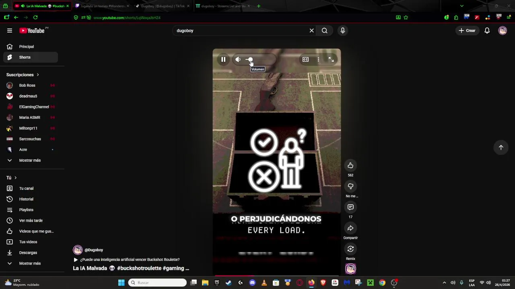The width and height of the screenshot is (515, 289).
Task: Open the Windows Start menu
Action: [121, 283]
